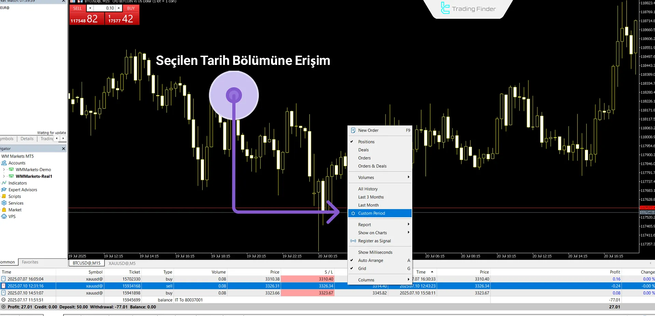Open the Volumes submenu
The width and height of the screenshot is (655, 316).
(x=379, y=178)
